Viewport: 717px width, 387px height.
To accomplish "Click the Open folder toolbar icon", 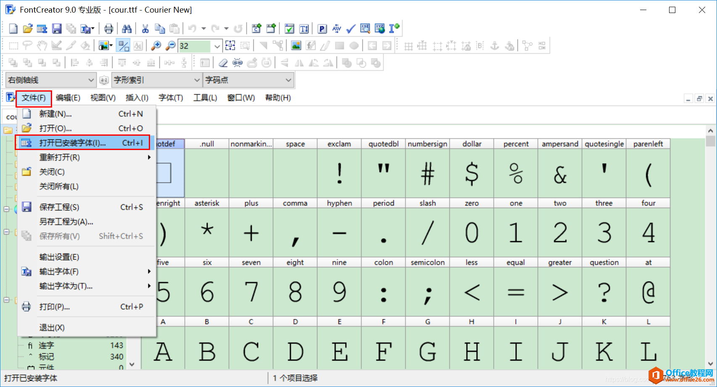I will (x=28, y=29).
